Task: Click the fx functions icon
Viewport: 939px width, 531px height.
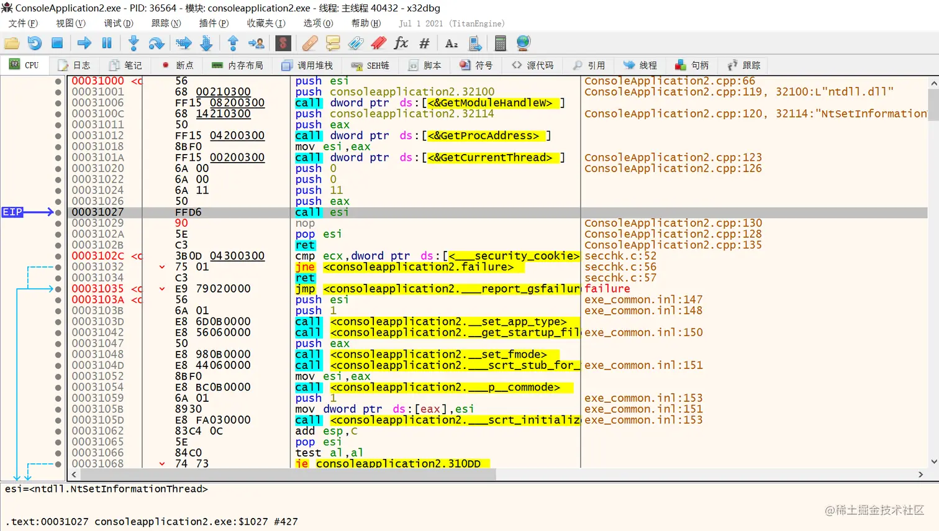Action: pyautogui.click(x=401, y=43)
